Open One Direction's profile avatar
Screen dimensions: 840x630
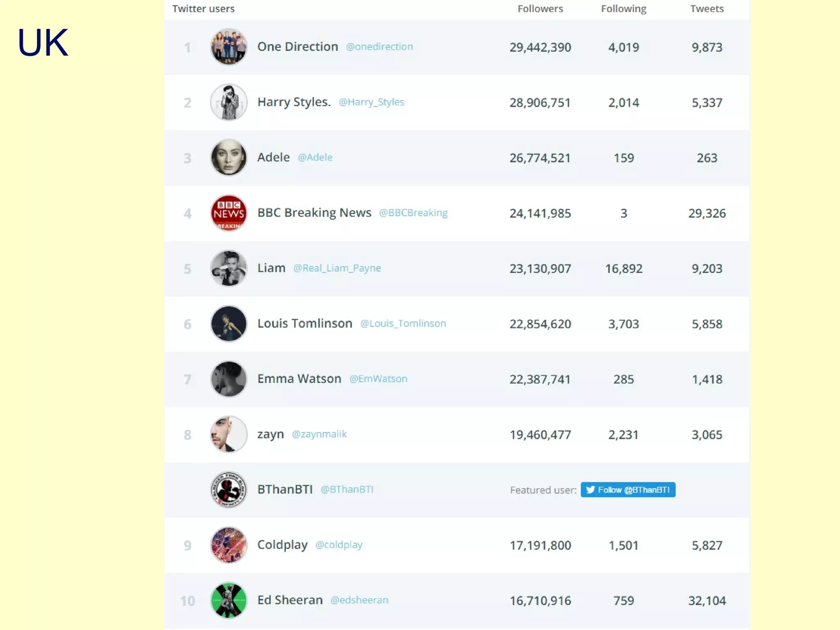(x=228, y=47)
